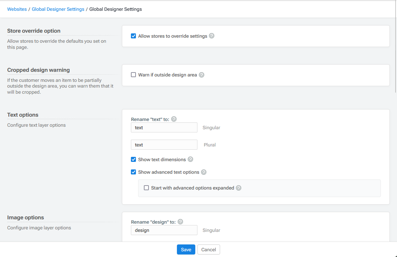
Task: Click the help icon beside Rename "text" to
Action: point(174,119)
